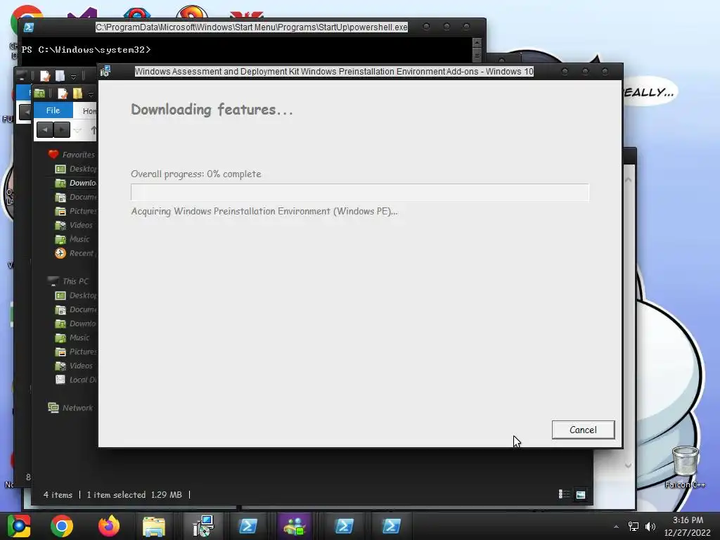Click '4 items' in Explorer status bar
Image resolution: width=720 pixels, height=540 pixels.
click(x=58, y=494)
